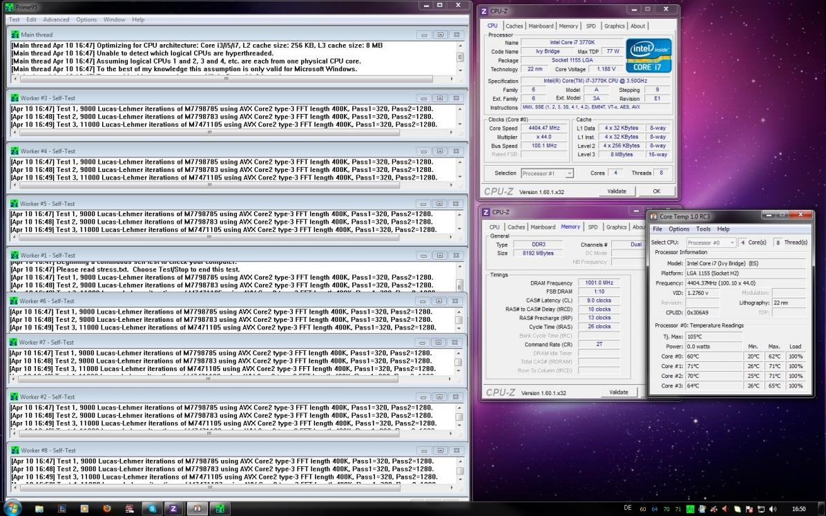Switch to Graphics tab in top CPU-Z window

point(614,26)
